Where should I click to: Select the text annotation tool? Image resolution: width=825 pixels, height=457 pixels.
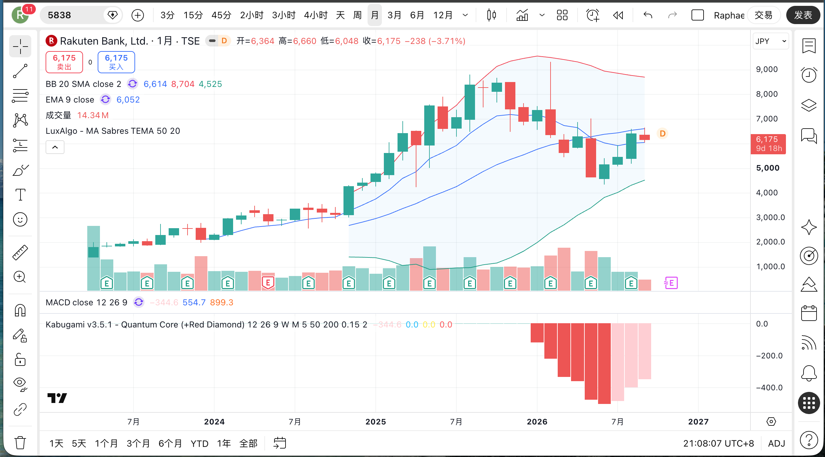click(20, 195)
